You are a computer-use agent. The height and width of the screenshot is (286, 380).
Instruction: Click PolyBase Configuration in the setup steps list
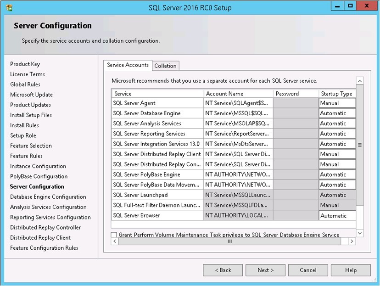[39, 176]
